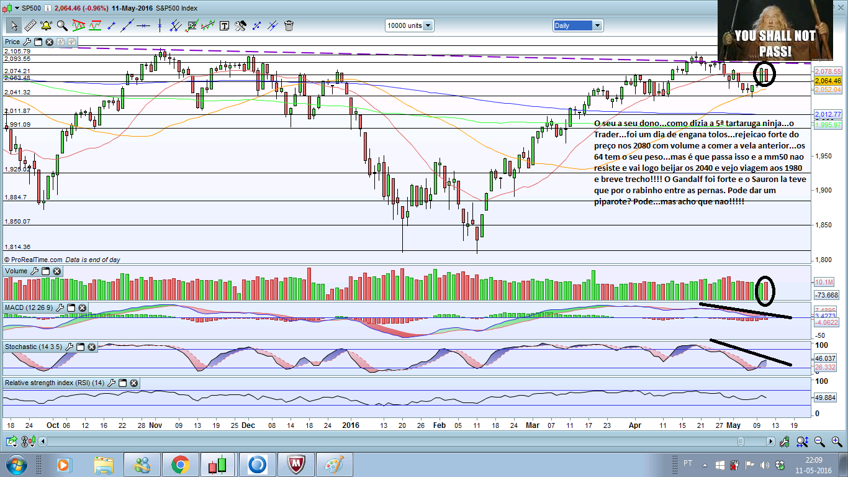This screenshot has height=477, width=848.
Task: Select the magnifying glass zoom tool
Action: [62, 25]
